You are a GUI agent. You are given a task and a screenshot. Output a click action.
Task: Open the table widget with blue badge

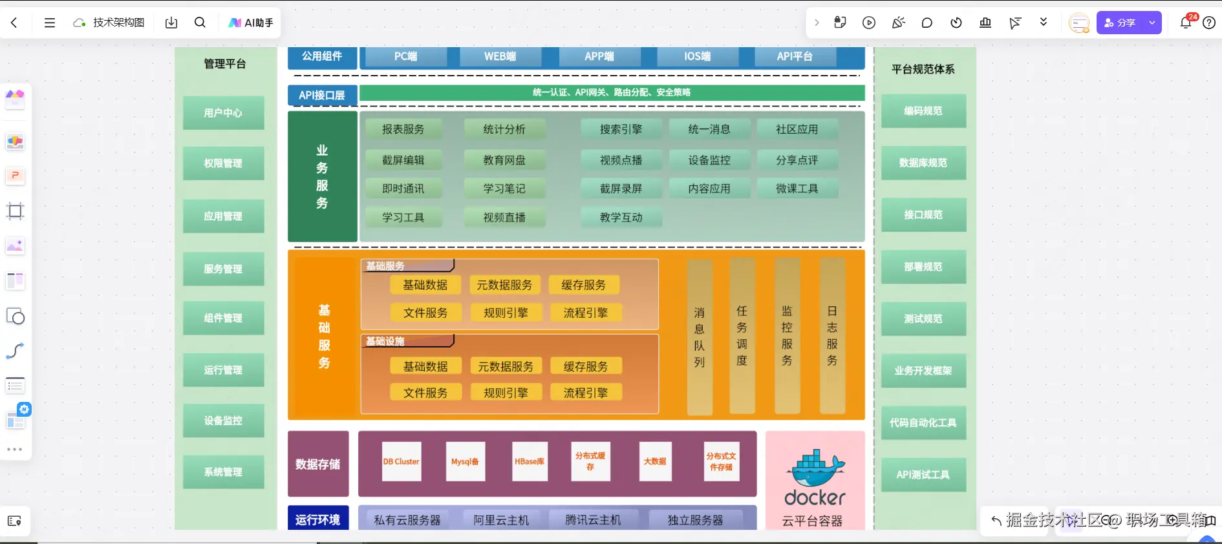tap(16, 419)
